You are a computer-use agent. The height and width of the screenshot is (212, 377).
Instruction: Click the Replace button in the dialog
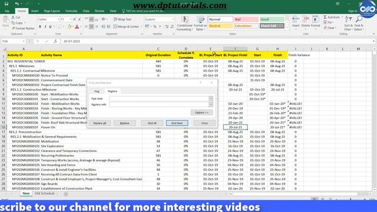[x=124, y=123]
